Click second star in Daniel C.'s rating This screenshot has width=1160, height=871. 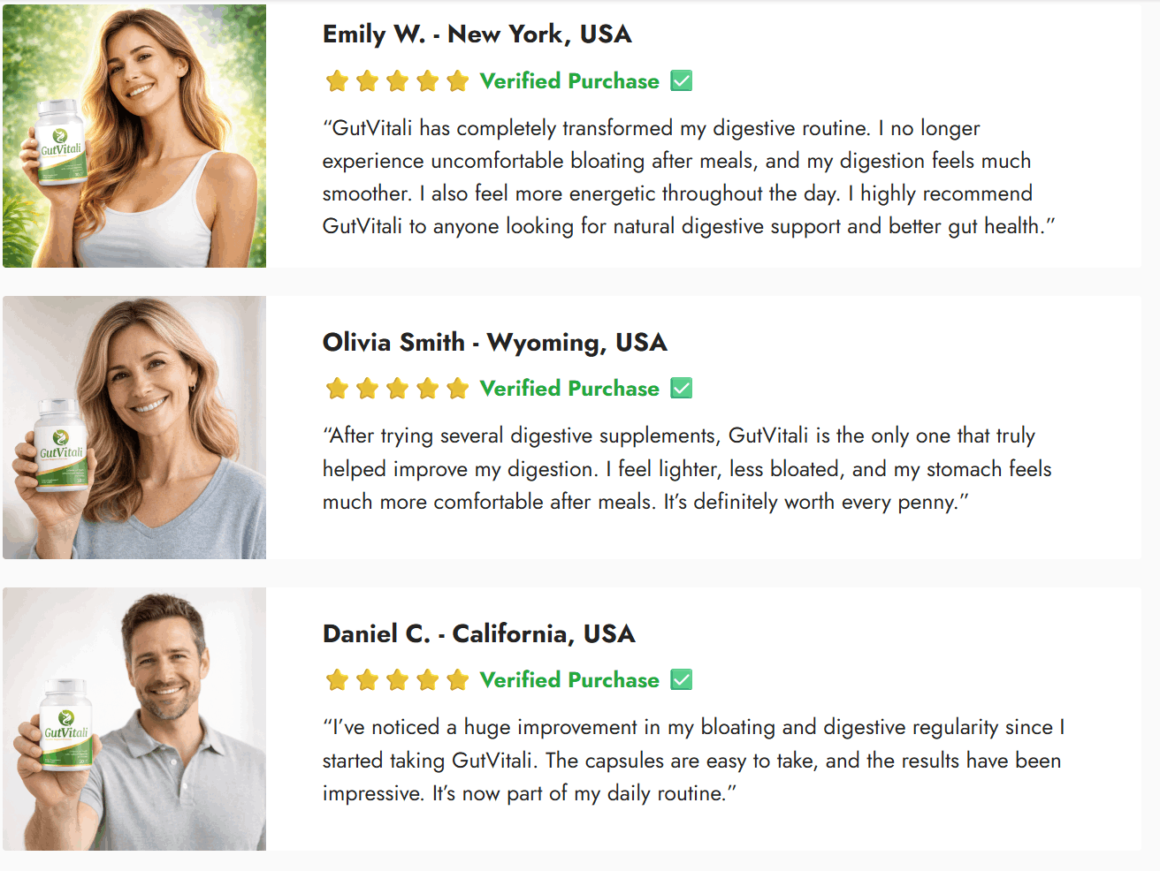(x=367, y=680)
